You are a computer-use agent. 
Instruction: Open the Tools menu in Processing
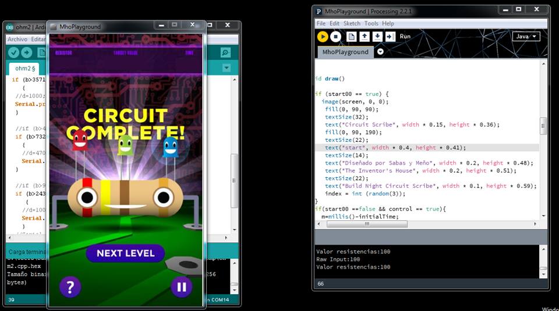(x=371, y=23)
